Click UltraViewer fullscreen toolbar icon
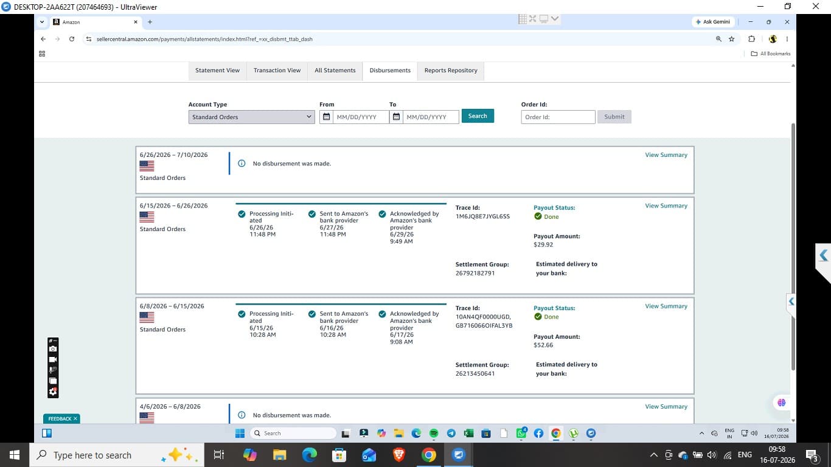The width and height of the screenshot is (831, 467). coord(533,19)
